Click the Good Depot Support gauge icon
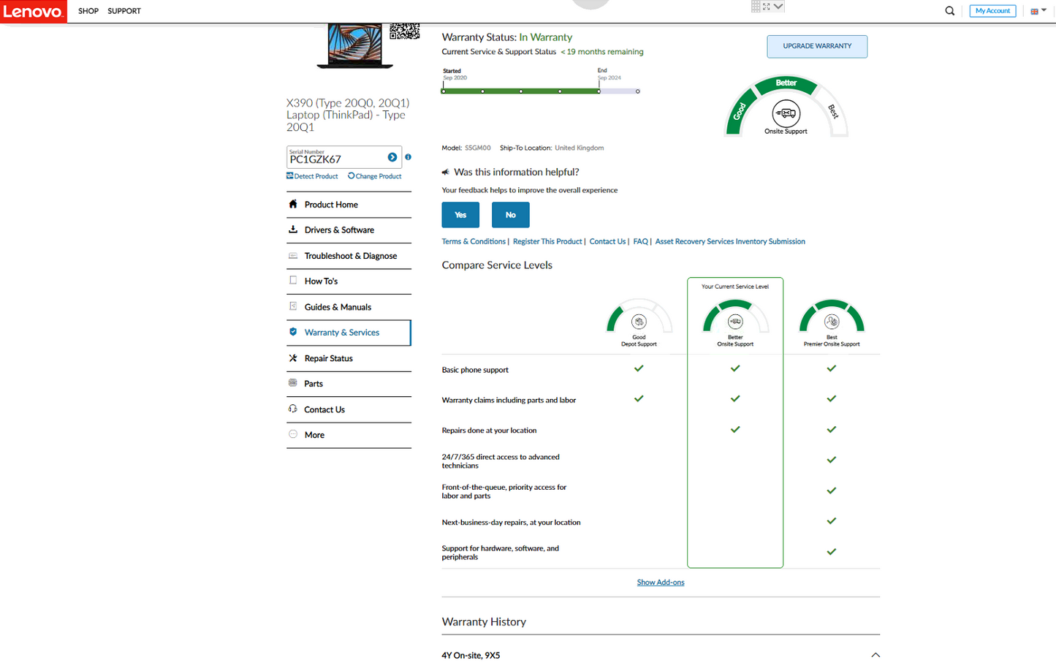Image resolution: width=1056 pixels, height=663 pixels. (639, 322)
